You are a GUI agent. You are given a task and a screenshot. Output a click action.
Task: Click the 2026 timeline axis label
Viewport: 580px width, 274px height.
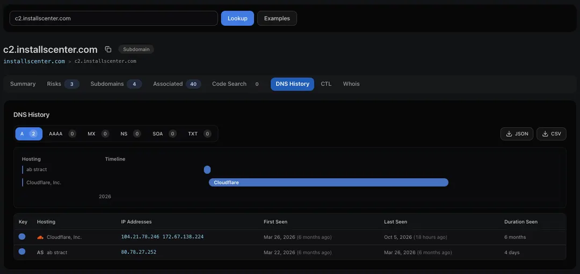click(x=105, y=196)
